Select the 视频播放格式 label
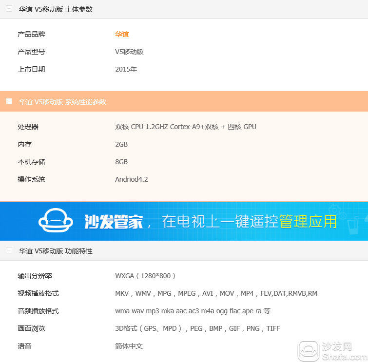This screenshot has height=362, width=368. point(38,293)
